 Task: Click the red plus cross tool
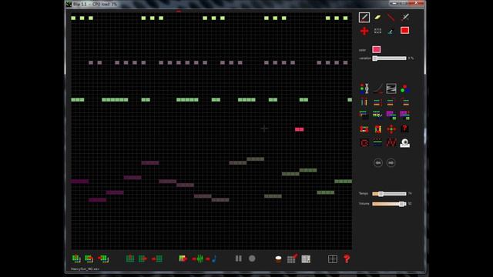point(364,31)
